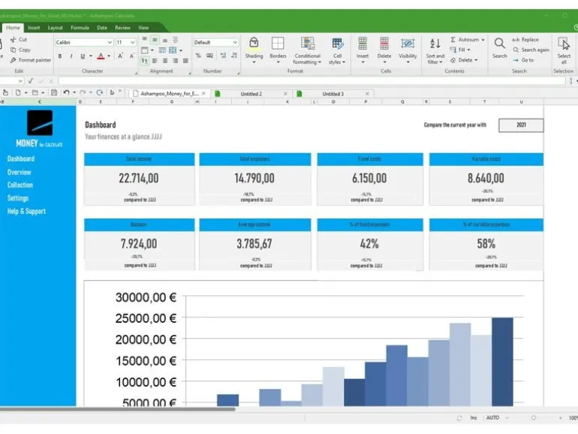Screen dimensions: 578x434
Task: Click the Copy icon in Edit group
Action: point(14,50)
